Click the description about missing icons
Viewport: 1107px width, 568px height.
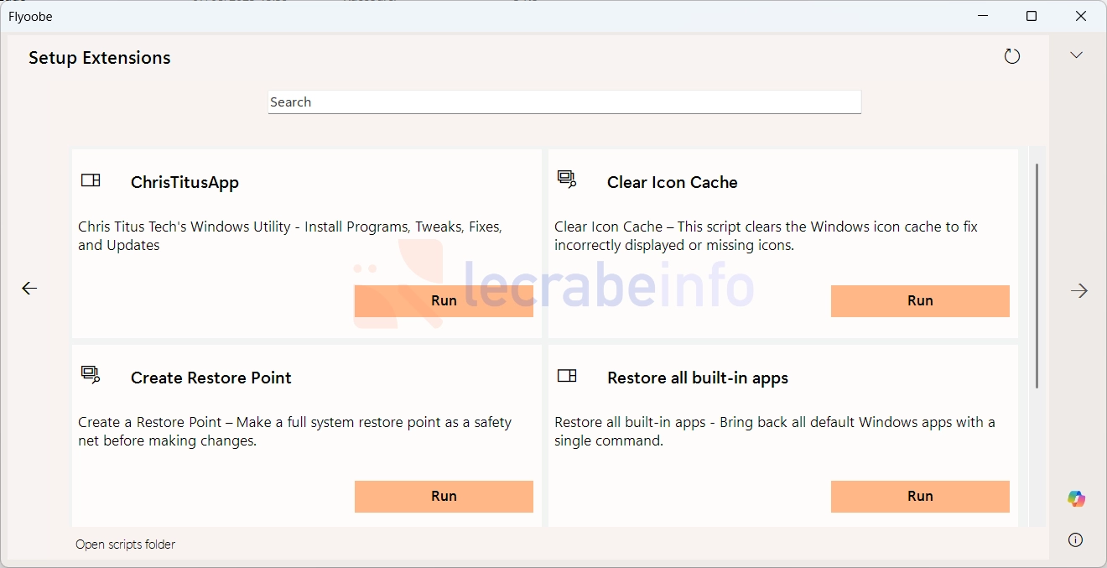click(x=766, y=236)
